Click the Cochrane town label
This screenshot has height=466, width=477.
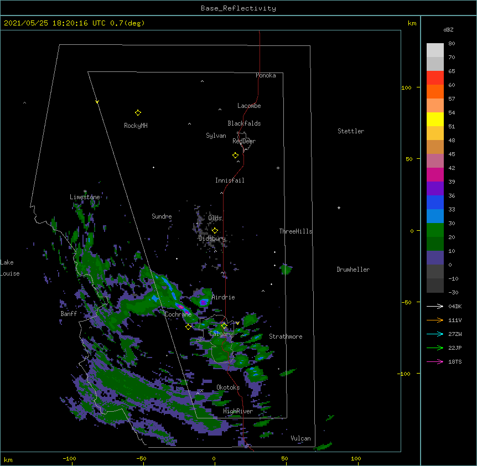coord(178,314)
